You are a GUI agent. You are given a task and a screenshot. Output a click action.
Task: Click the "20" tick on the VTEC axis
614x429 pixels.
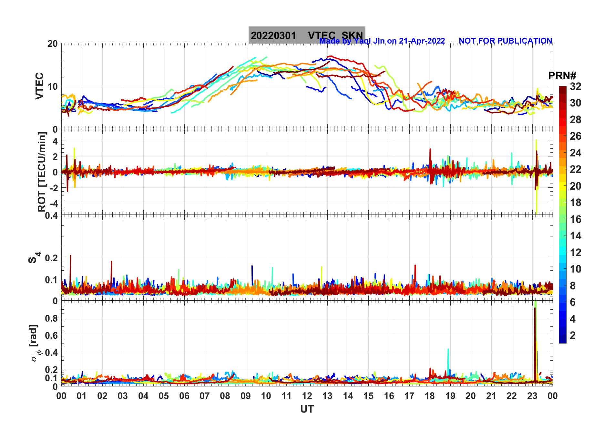(x=53, y=44)
